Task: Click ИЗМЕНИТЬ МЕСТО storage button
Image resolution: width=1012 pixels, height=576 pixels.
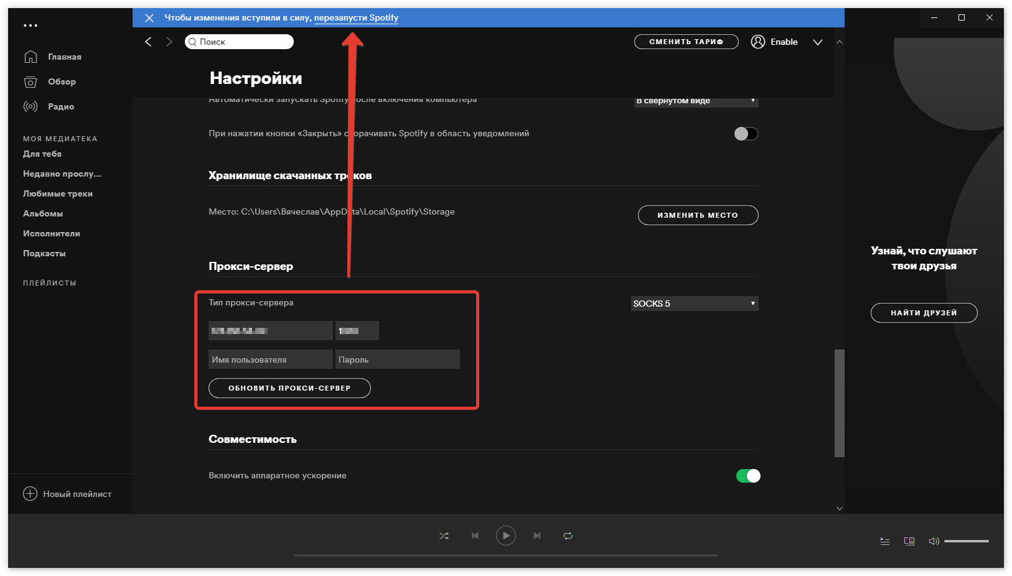Action: point(698,215)
